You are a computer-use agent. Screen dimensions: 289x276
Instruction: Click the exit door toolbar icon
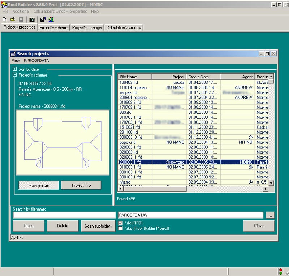(x=51, y=20)
